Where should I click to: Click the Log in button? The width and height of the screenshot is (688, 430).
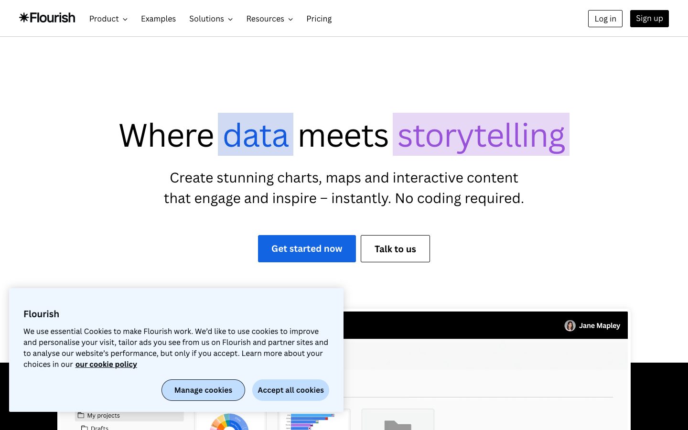(x=605, y=19)
